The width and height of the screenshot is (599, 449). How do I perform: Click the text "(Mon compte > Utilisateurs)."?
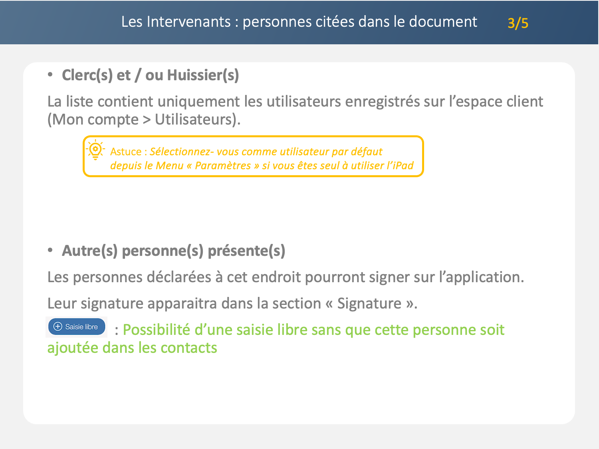click(144, 119)
